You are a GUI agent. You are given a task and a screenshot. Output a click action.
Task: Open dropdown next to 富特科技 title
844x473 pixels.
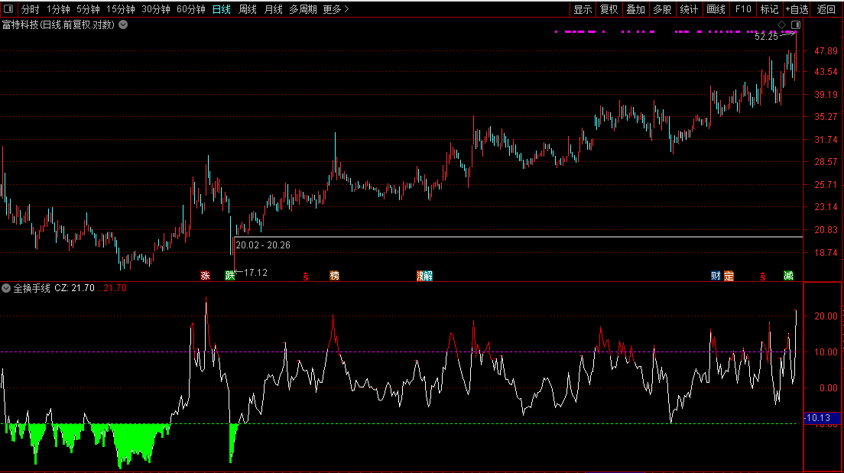pos(123,24)
